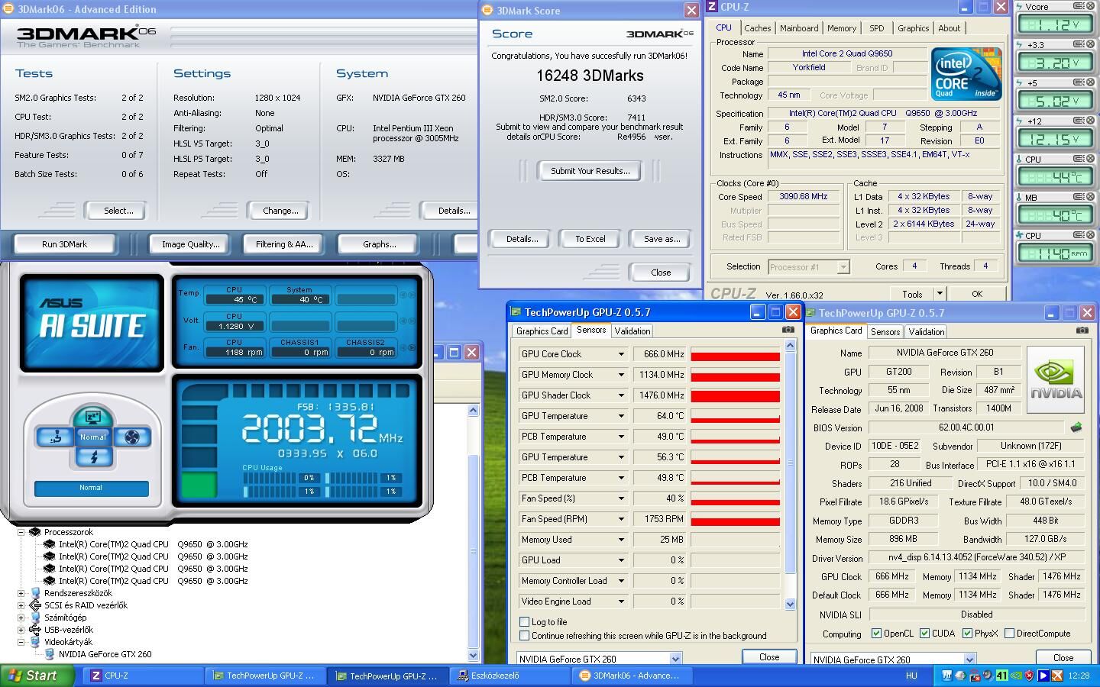Screen dimensions: 1100x687
Task: Open the Fan Speed (RPM) sensor dropdown
Action: tap(621, 519)
